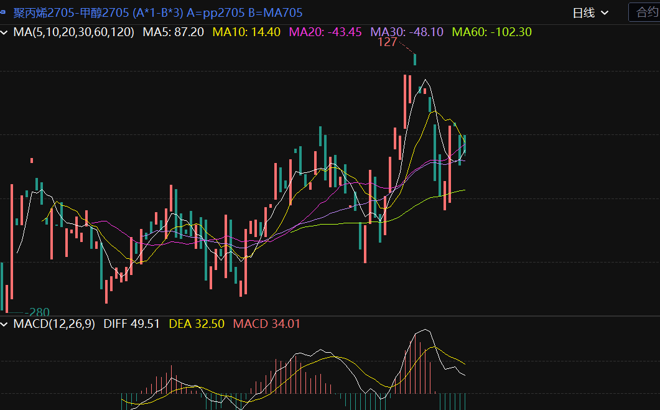This screenshot has width=660, height=410.
Task: Open the 日线 period dropdown
Action: click(x=590, y=12)
